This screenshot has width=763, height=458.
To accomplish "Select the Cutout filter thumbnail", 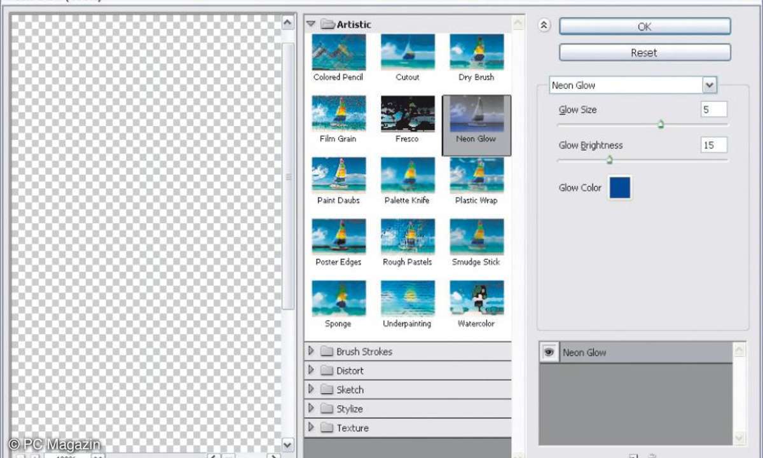I will pos(408,52).
